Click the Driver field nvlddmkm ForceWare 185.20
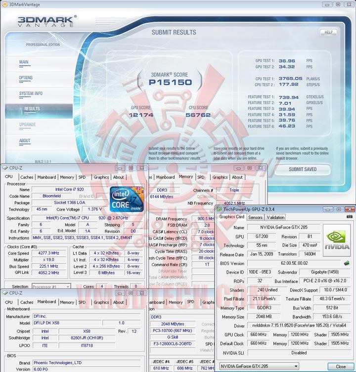The image size is (356, 372). pyautogui.click(x=299, y=325)
